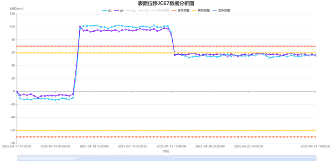Click the 2025-04-21 10:00:00 x-axis label
The width and height of the screenshot is (332, 161).
tap(316, 146)
